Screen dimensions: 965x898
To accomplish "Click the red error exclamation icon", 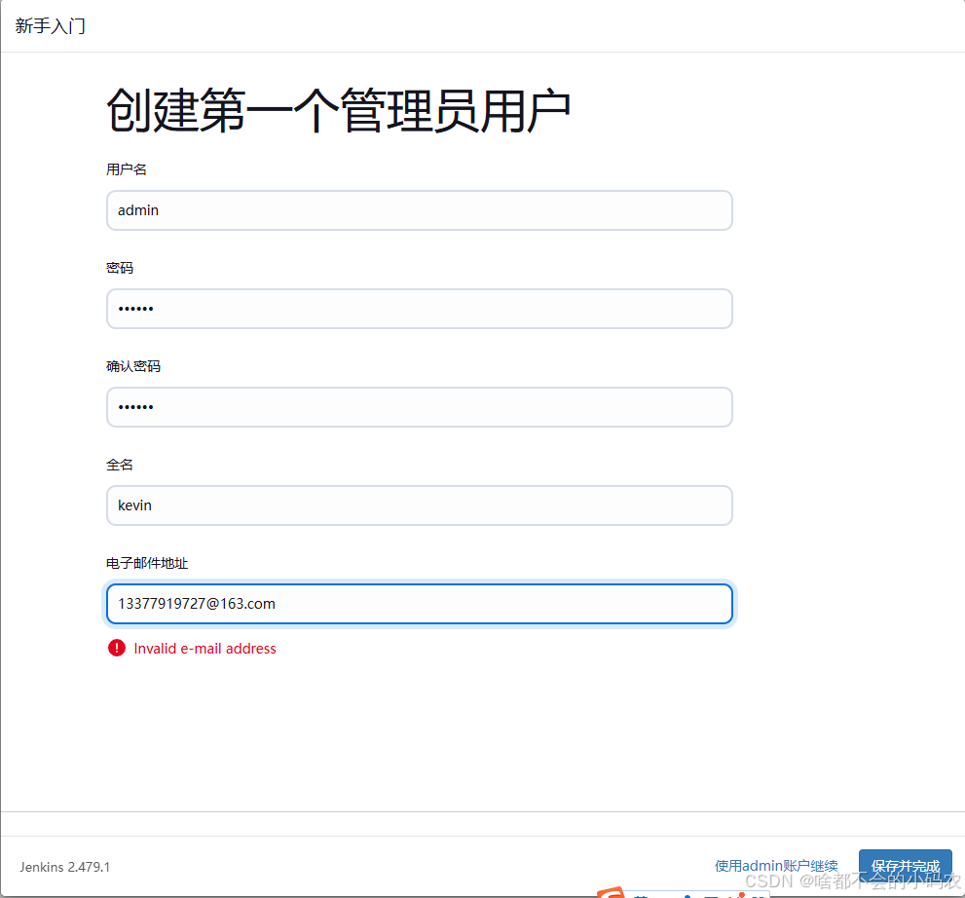I will pyautogui.click(x=116, y=648).
